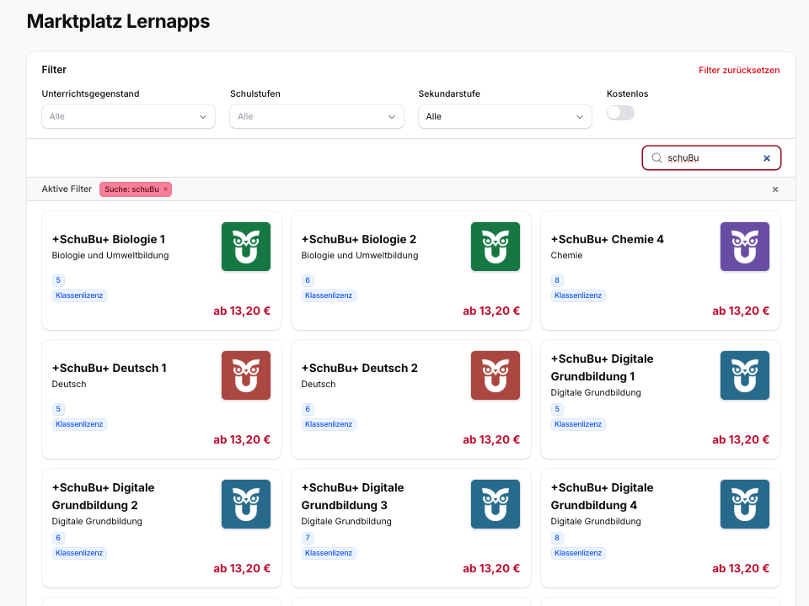Clear the schuBu search text with X
This screenshot has height=606, width=809.
pos(767,158)
